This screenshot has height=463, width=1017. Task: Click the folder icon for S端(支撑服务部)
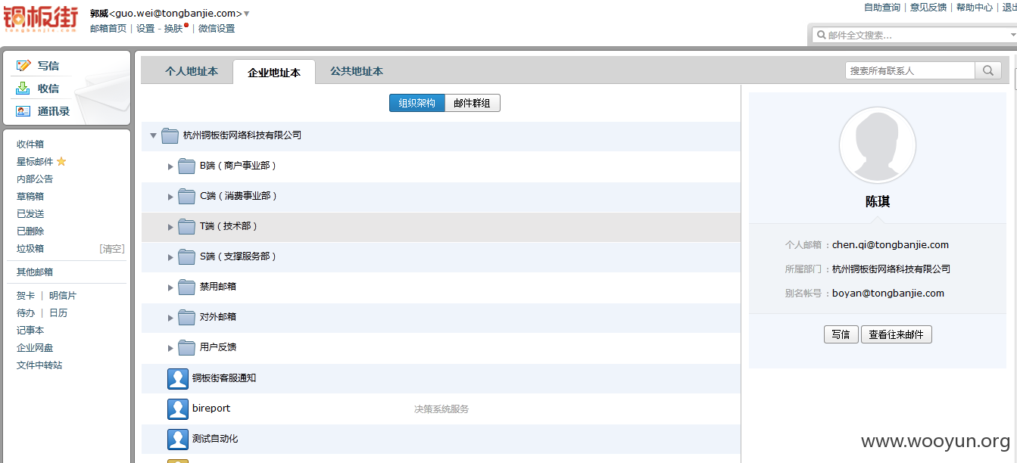(x=186, y=256)
